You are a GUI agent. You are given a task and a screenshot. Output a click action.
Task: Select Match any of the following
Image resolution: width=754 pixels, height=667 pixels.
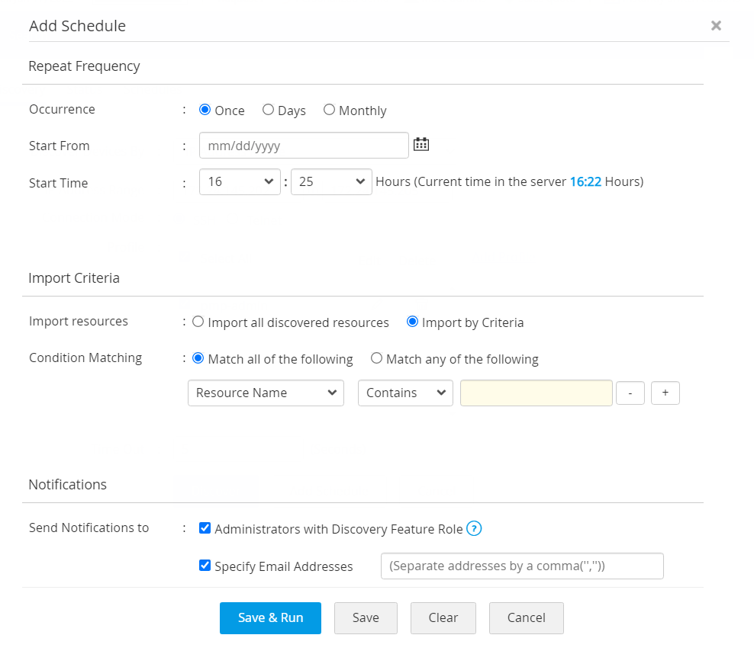click(376, 358)
